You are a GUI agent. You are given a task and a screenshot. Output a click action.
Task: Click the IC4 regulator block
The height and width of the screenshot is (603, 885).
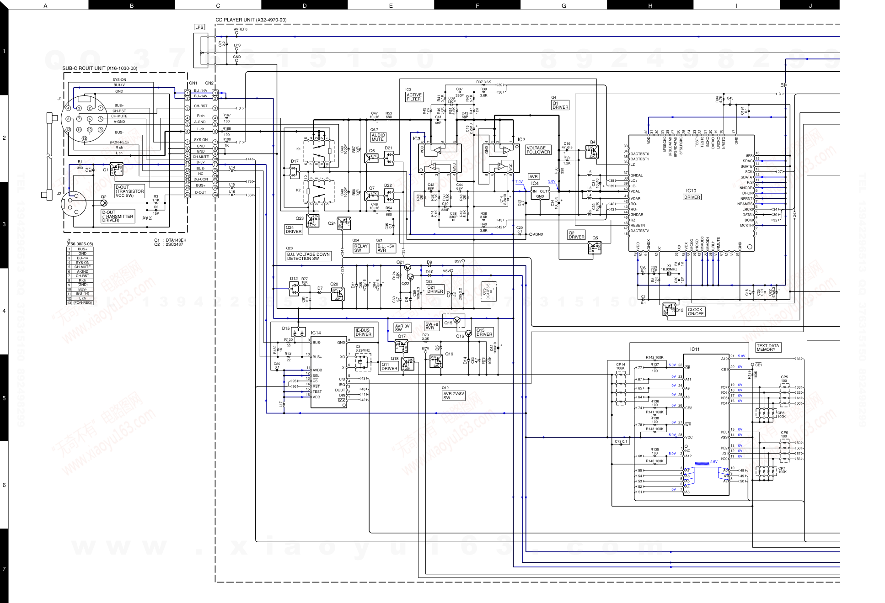click(540, 193)
